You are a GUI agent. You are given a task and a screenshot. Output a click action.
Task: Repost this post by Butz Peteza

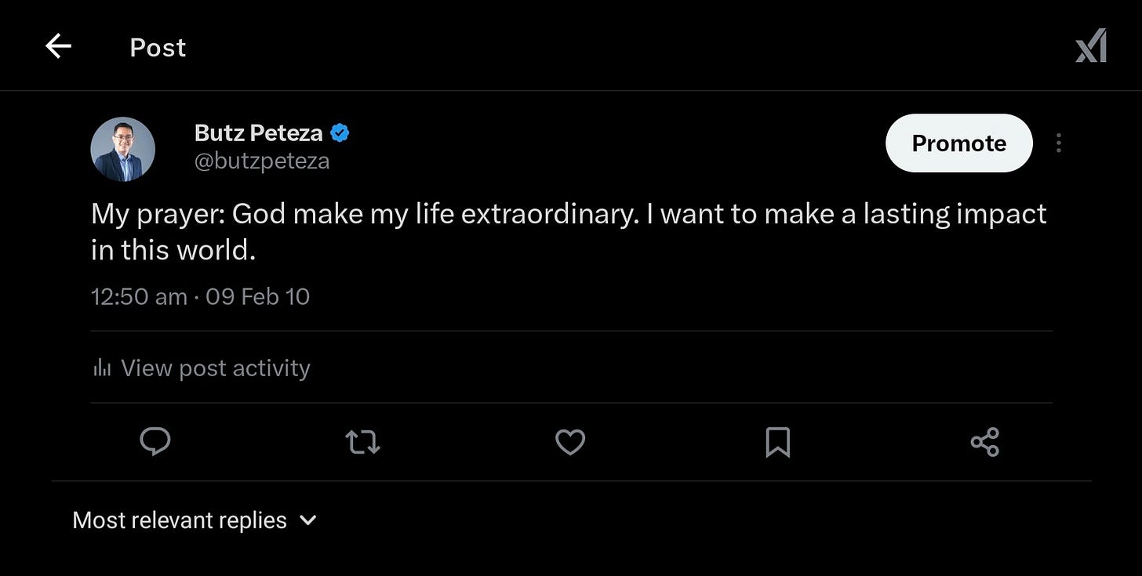[363, 442]
